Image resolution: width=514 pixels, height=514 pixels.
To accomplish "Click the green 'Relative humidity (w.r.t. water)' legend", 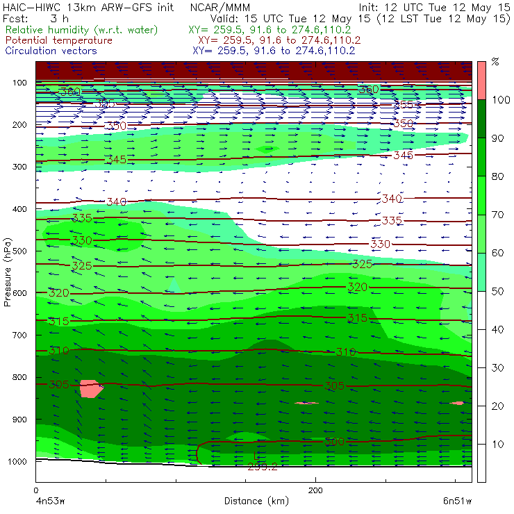I will point(82,30).
